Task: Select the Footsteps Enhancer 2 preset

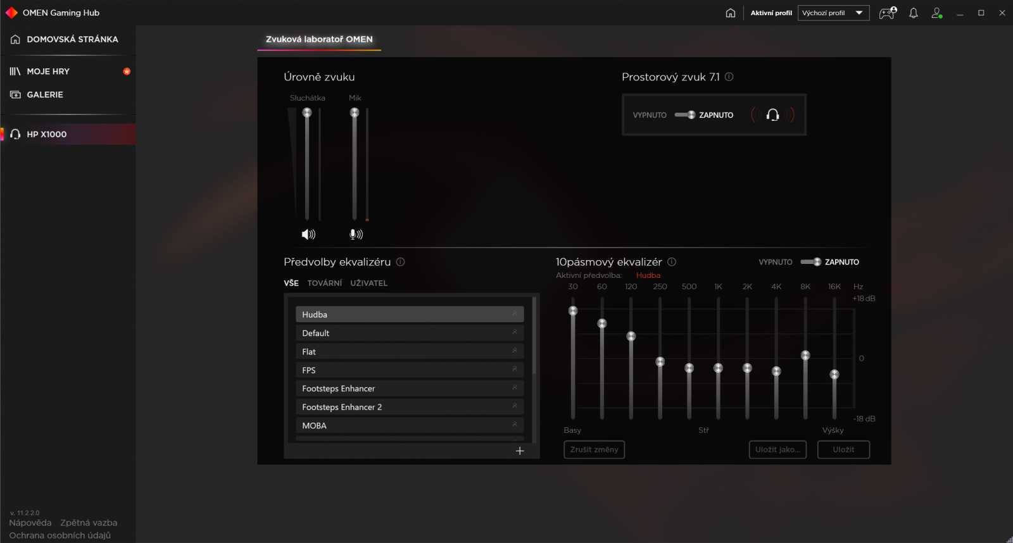Action: (410, 407)
